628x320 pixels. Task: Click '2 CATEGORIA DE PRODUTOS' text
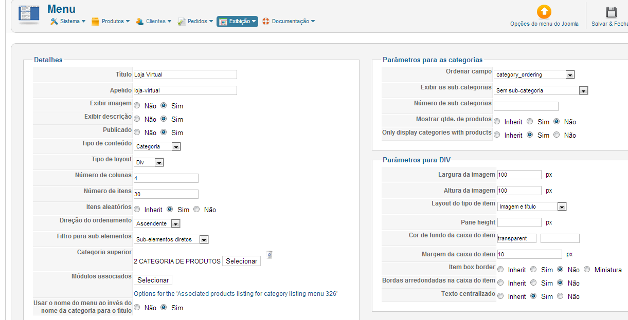point(177,261)
